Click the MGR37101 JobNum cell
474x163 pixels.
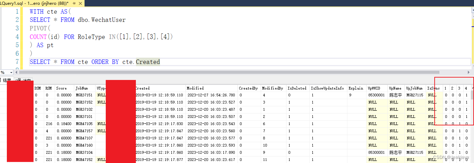point(85,117)
